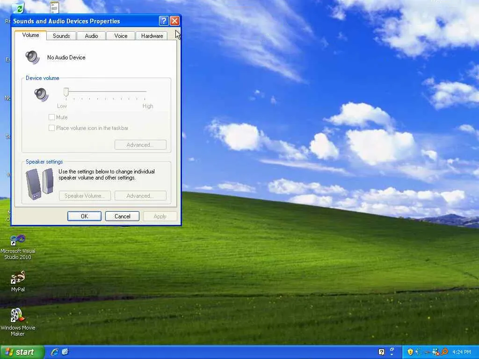Click the Low label of volume slider
Viewport: 479px width, 359px height.
coord(62,106)
